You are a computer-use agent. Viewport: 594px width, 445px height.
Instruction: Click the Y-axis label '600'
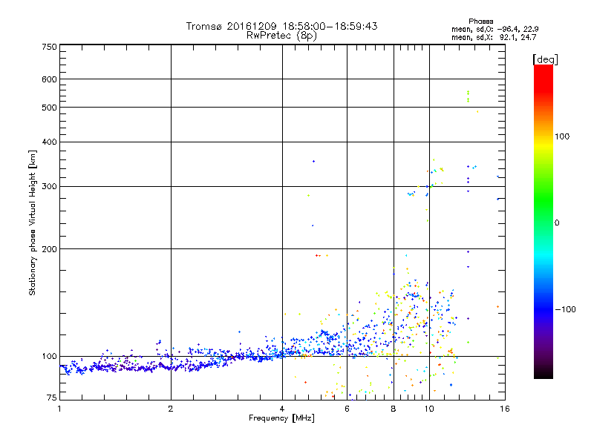(50, 79)
